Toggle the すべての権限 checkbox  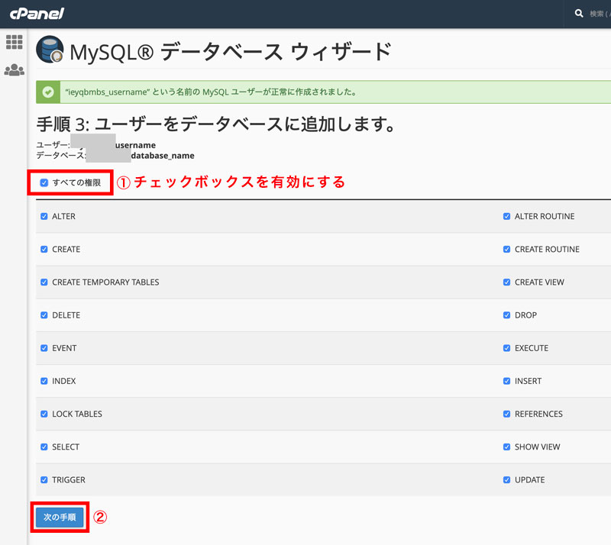point(44,182)
